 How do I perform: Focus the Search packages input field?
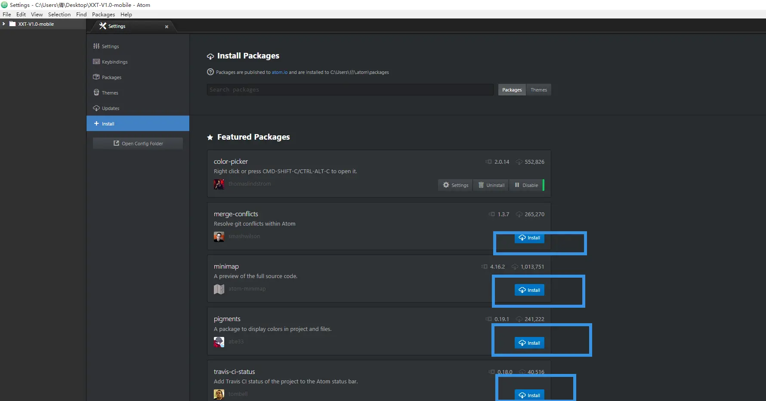[350, 89]
